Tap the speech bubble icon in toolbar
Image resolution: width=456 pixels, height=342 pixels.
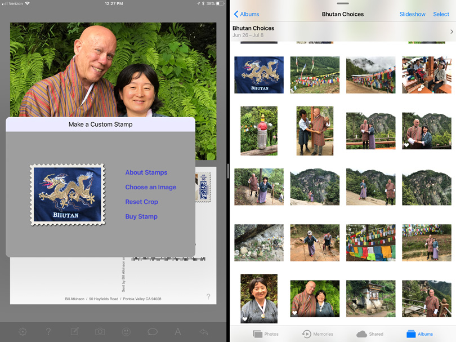[153, 331]
